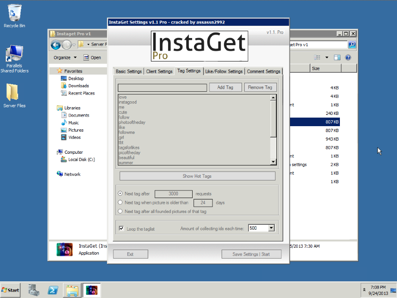The width and height of the screenshot is (397, 298).
Task: Expand the views options dropdown arrow
Action: click(327, 57)
